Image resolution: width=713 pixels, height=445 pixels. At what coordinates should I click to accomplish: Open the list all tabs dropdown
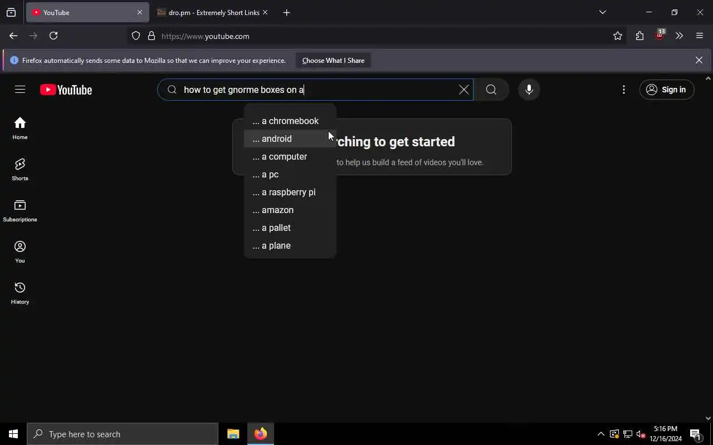(602, 12)
